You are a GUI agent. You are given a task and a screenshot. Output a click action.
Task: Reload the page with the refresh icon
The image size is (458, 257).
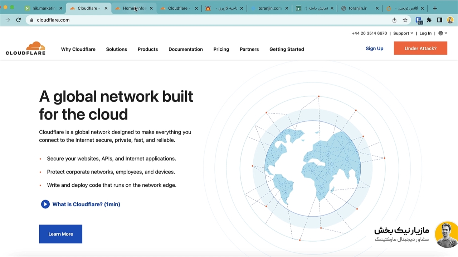[x=18, y=20]
